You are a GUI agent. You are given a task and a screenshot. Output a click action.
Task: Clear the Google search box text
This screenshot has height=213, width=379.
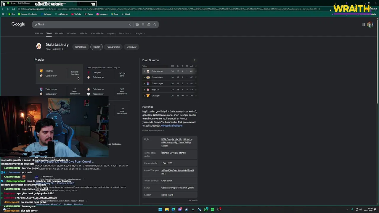[x=129, y=25]
